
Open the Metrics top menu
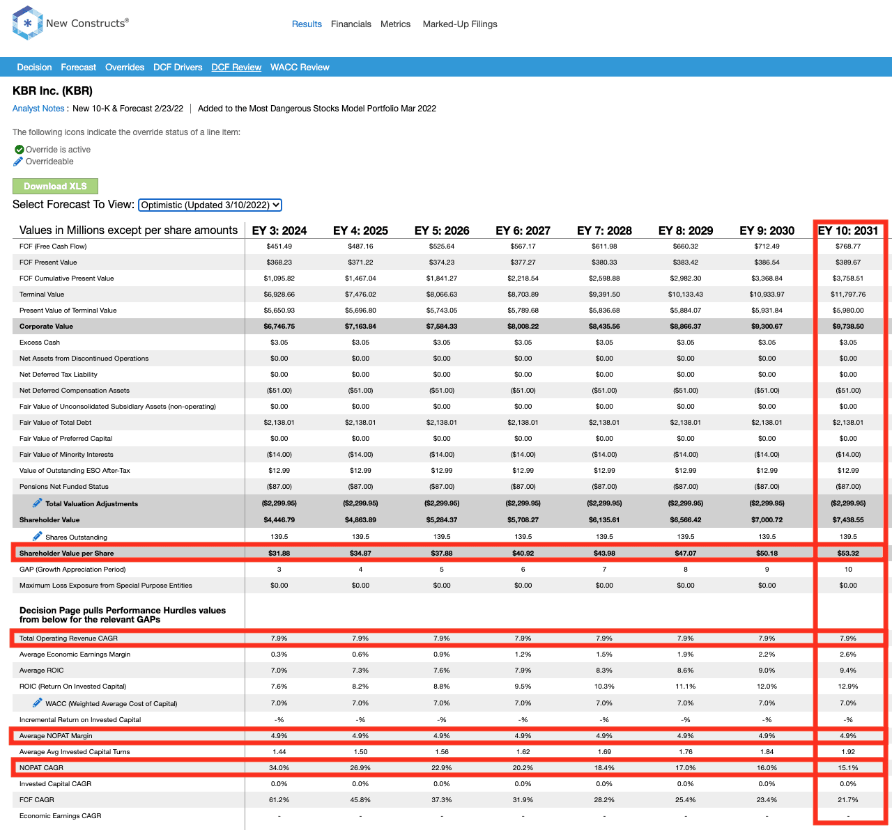point(395,24)
